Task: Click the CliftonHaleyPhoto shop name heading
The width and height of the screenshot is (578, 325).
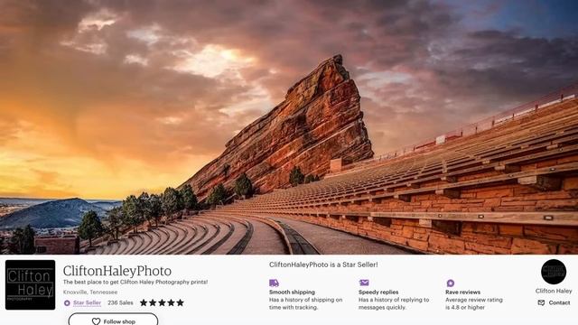Action: [117, 271]
